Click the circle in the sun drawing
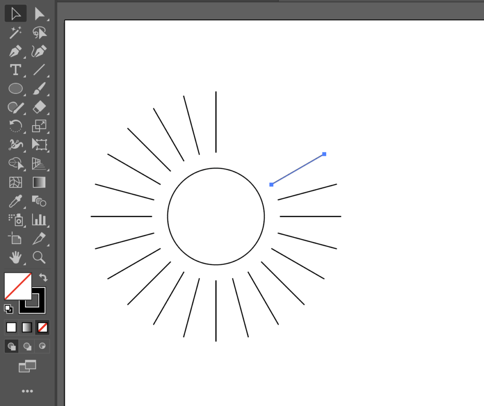This screenshot has width=484, height=406. point(216,169)
